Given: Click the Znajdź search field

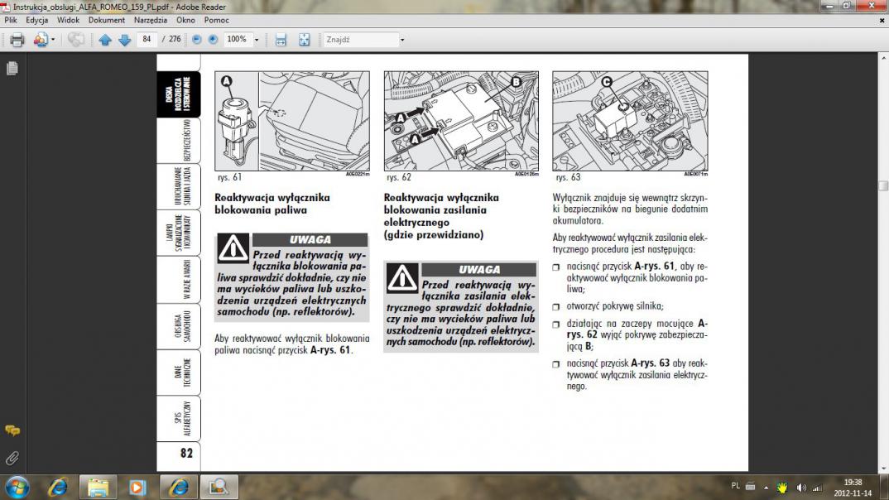Looking at the screenshot, I should pyautogui.click(x=361, y=40).
